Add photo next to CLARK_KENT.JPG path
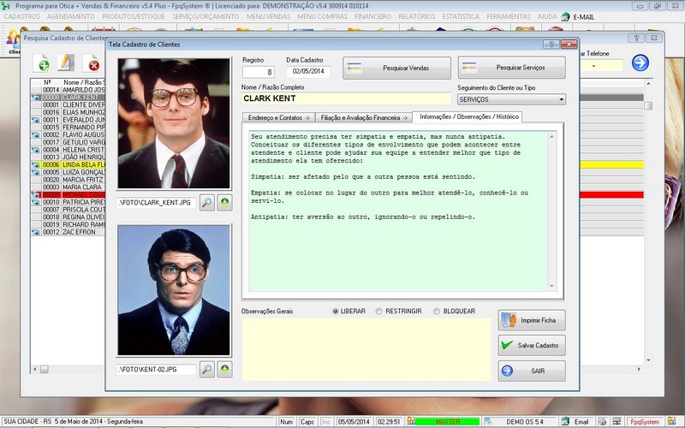 point(224,203)
